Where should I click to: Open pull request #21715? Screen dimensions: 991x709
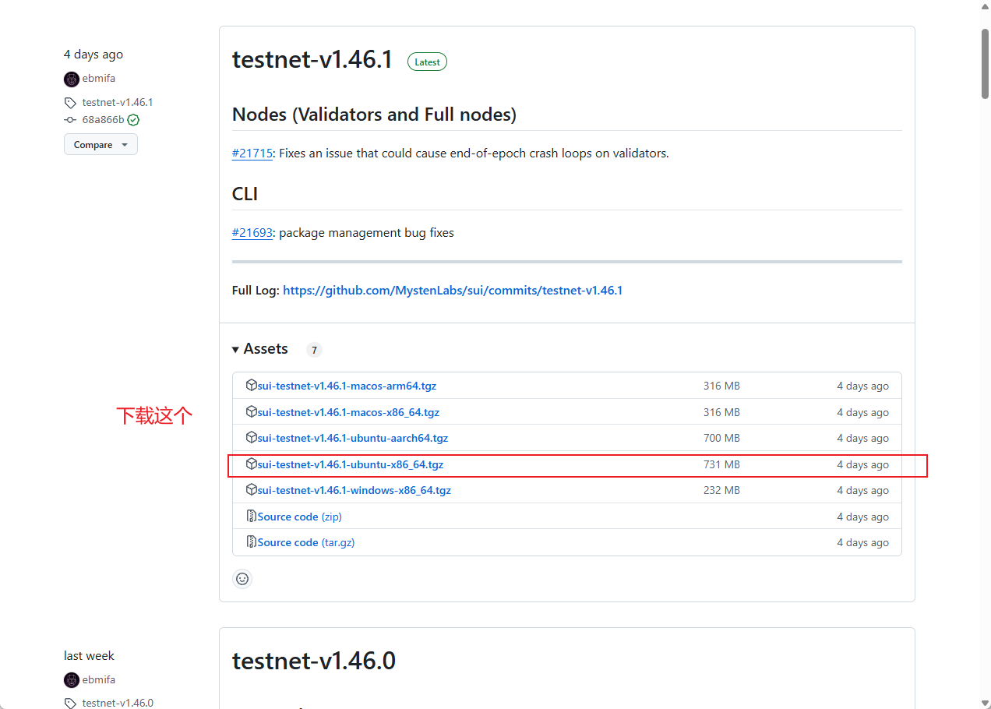tap(252, 153)
